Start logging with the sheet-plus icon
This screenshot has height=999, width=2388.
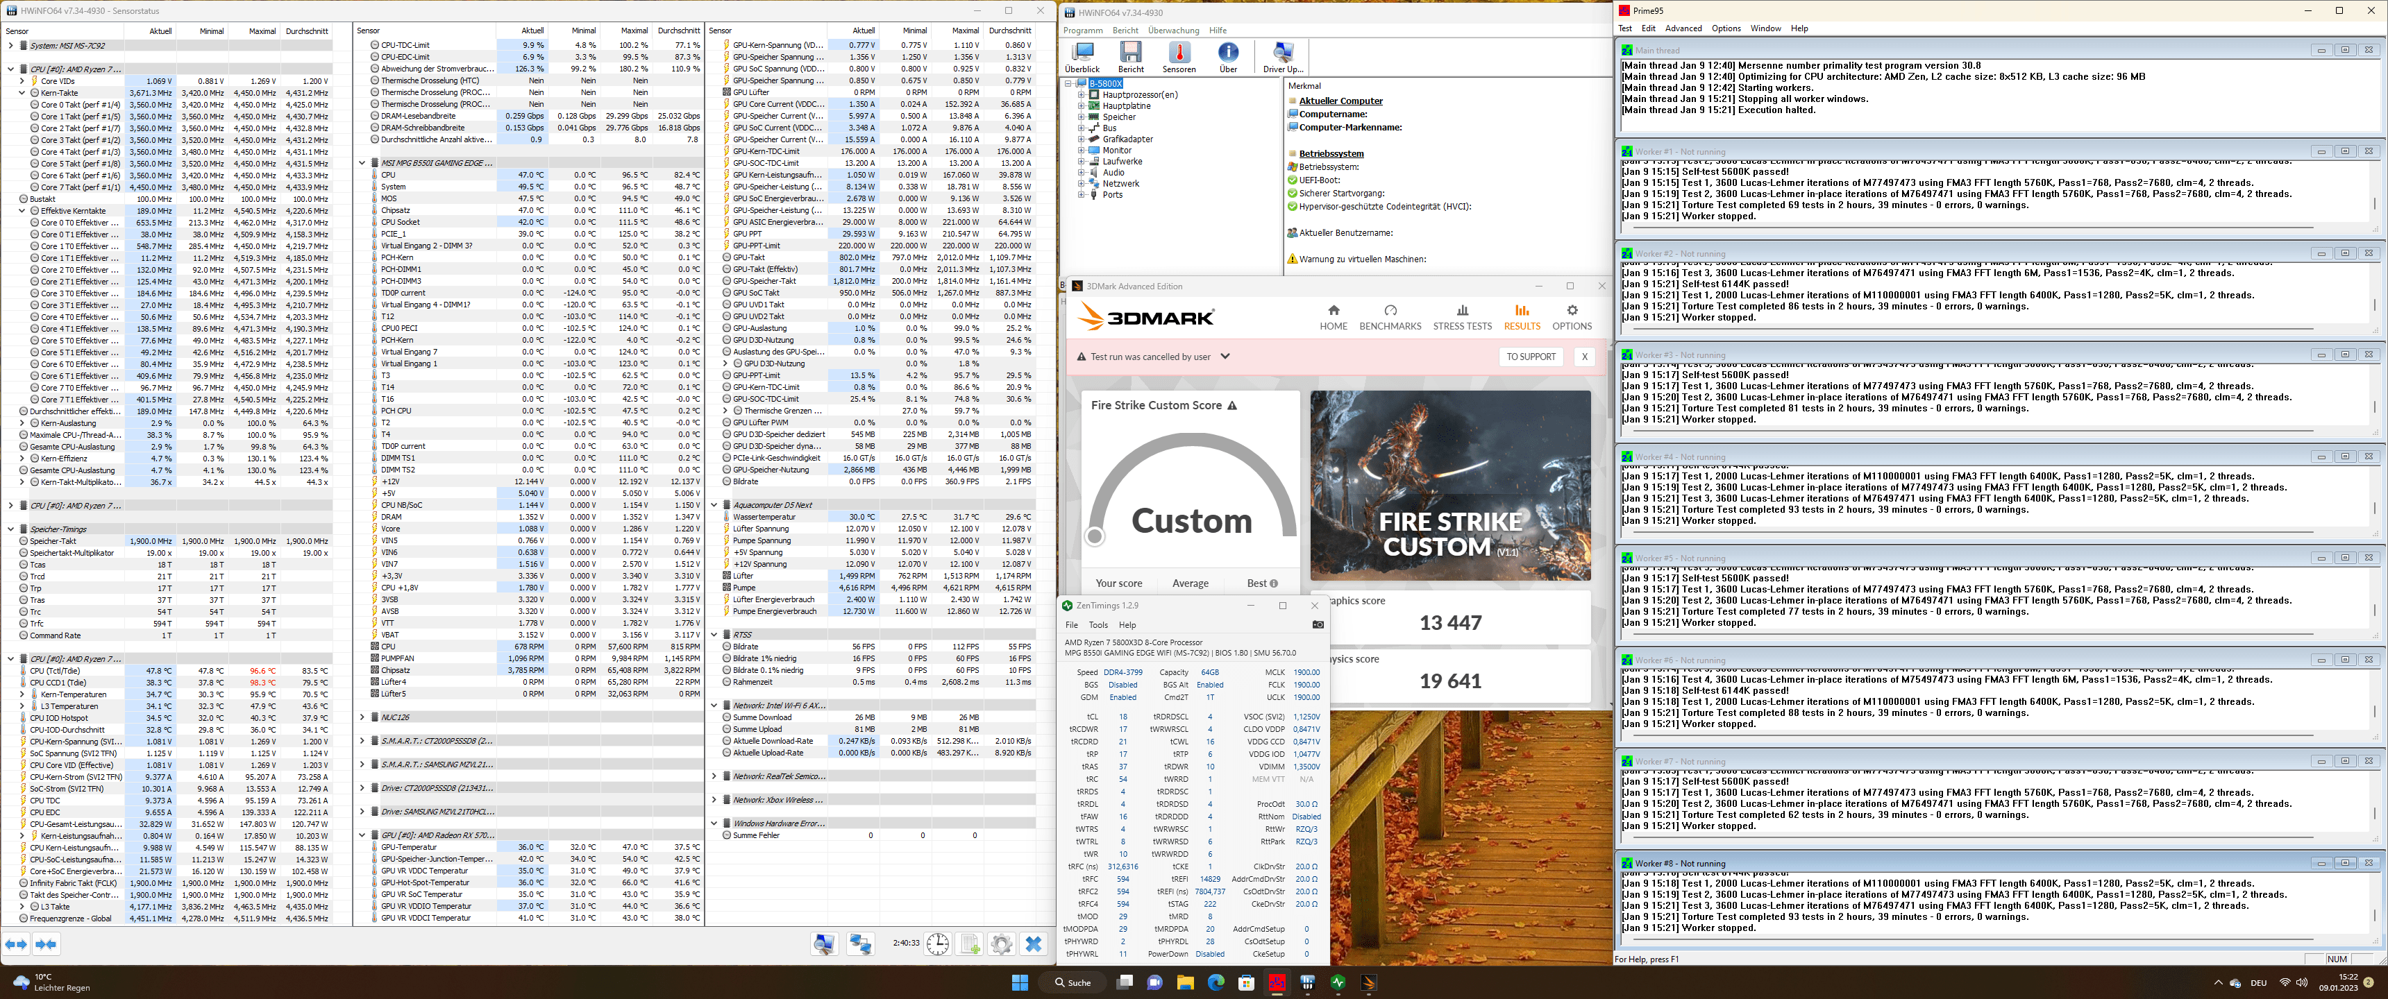point(970,943)
